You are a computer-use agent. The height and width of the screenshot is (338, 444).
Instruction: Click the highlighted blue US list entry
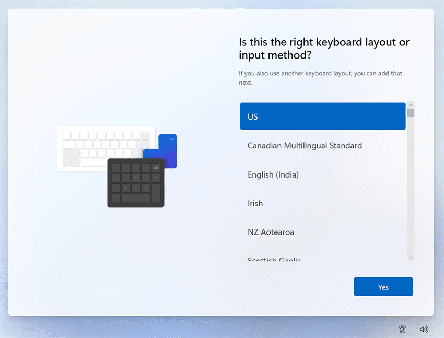click(322, 116)
